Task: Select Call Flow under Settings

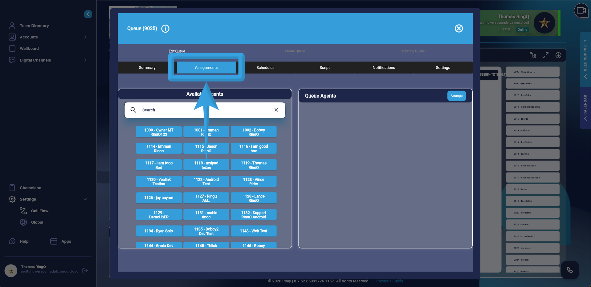Action: click(x=39, y=211)
